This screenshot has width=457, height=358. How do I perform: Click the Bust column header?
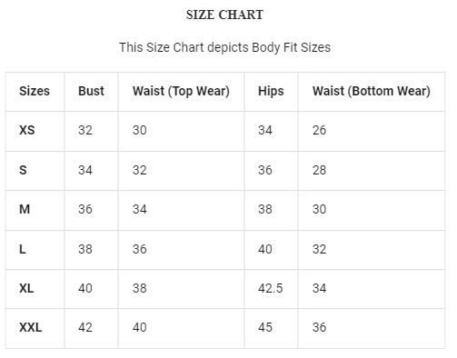coord(91,91)
